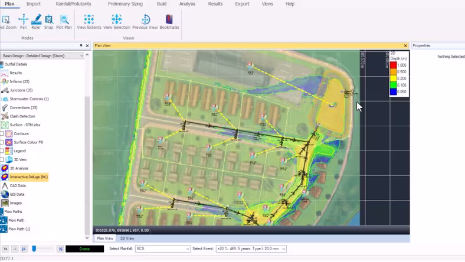Close the Plan View panel

click(405, 45)
